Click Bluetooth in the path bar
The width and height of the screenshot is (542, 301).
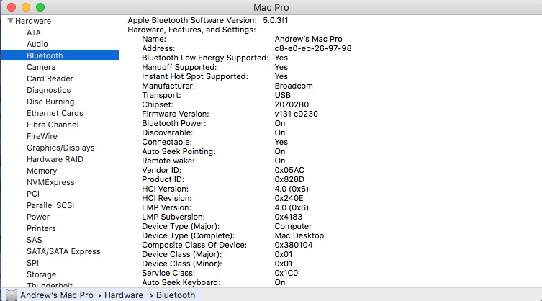click(x=176, y=295)
